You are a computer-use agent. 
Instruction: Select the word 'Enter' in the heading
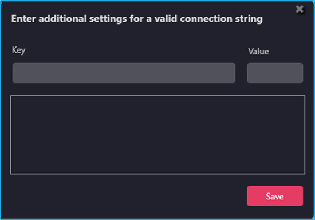[x=23, y=19]
